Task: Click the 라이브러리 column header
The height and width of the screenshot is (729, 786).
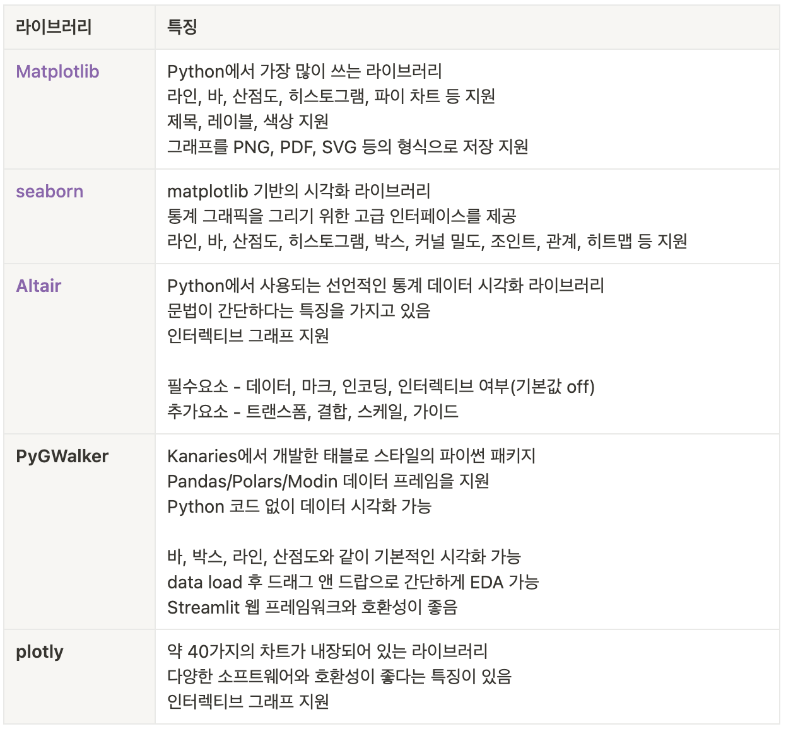Action: coord(79,27)
